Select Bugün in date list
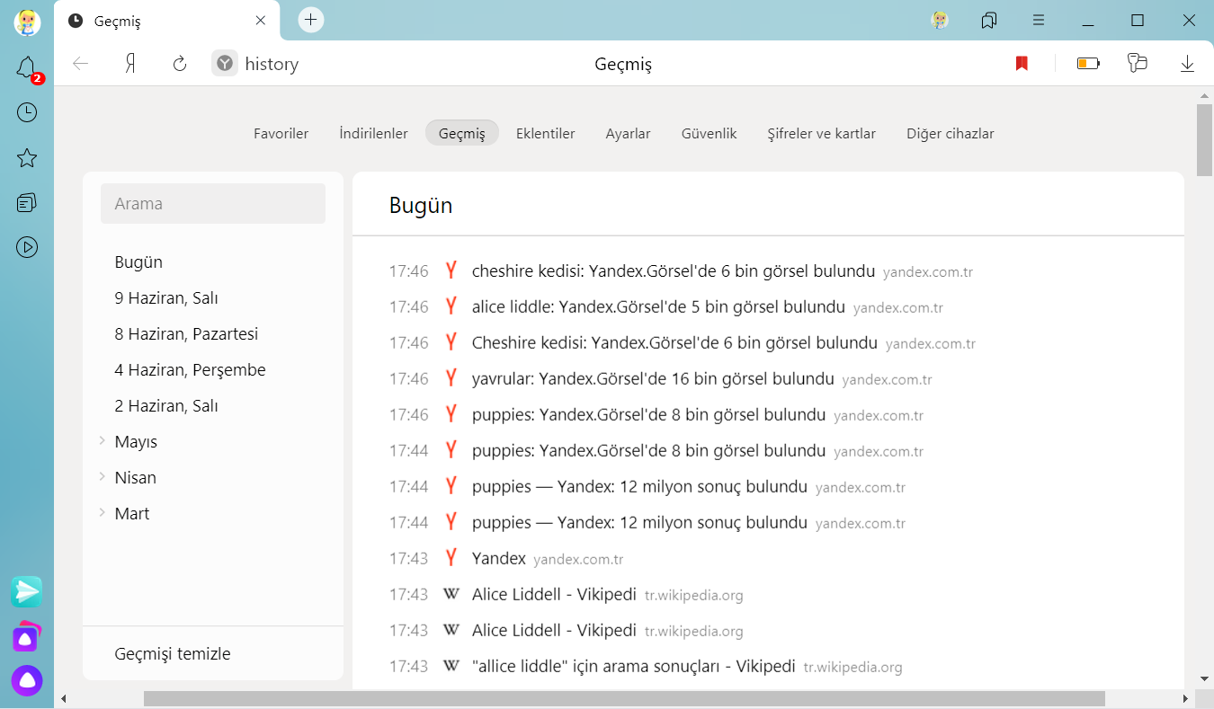The image size is (1214, 709). tap(138, 261)
